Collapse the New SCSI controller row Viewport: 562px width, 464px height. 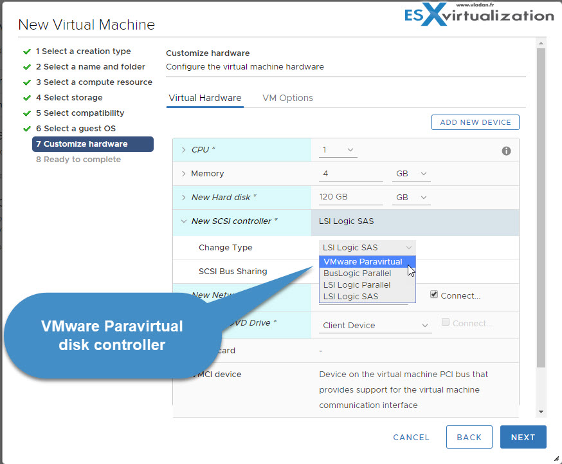click(183, 221)
